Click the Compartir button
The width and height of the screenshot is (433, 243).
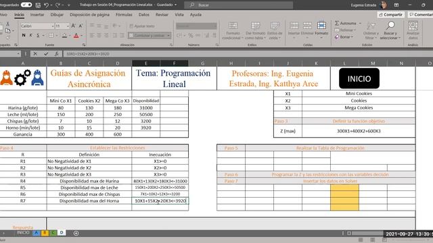pos(391,15)
